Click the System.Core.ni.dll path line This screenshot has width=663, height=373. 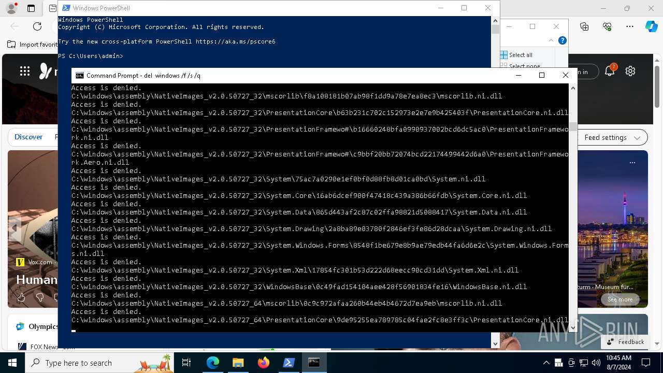(x=299, y=195)
